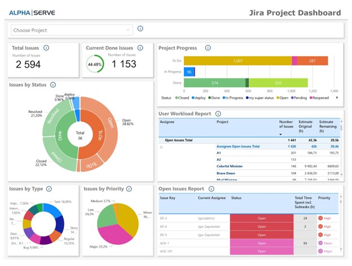The height and width of the screenshot is (266, 352).
Task: Select the Low 24,2% slice in priority pie
Action: pyautogui.click(x=107, y=216)
